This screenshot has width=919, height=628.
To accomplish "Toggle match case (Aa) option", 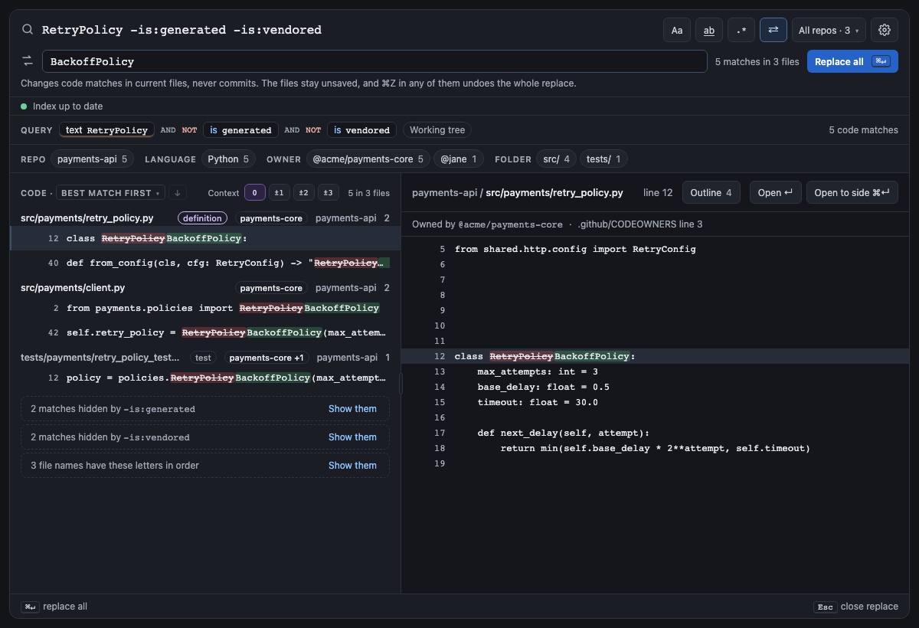I will [x=677, y=30].
